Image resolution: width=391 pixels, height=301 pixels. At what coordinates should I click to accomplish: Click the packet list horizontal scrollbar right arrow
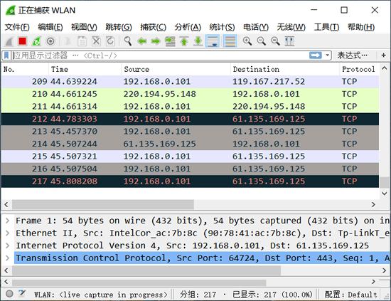click(x=373, y=205)
